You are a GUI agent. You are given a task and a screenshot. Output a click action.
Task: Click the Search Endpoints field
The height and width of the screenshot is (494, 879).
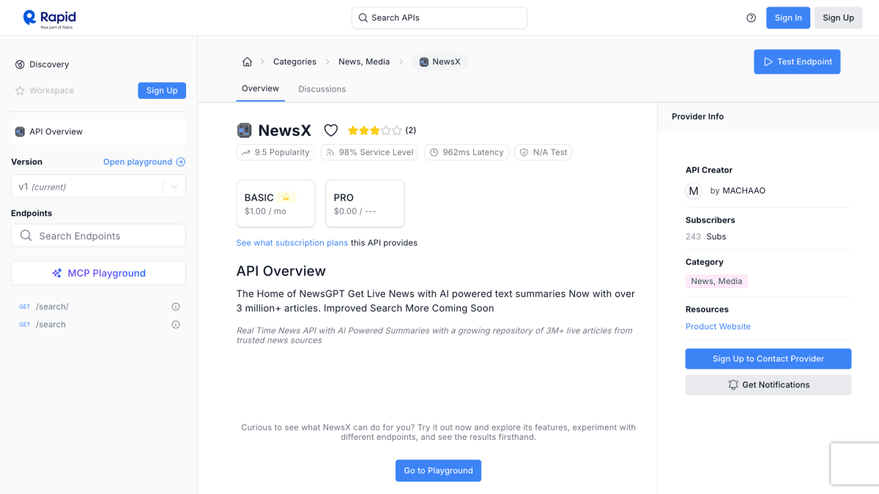click(x=98, y=236)
